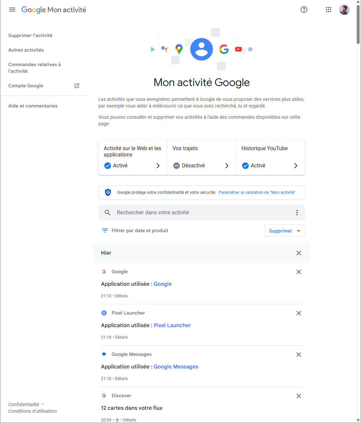Screen dimensions: 361x423
Task: Open Vos trajets settings chevron
Action: click(x=227, y=166)
